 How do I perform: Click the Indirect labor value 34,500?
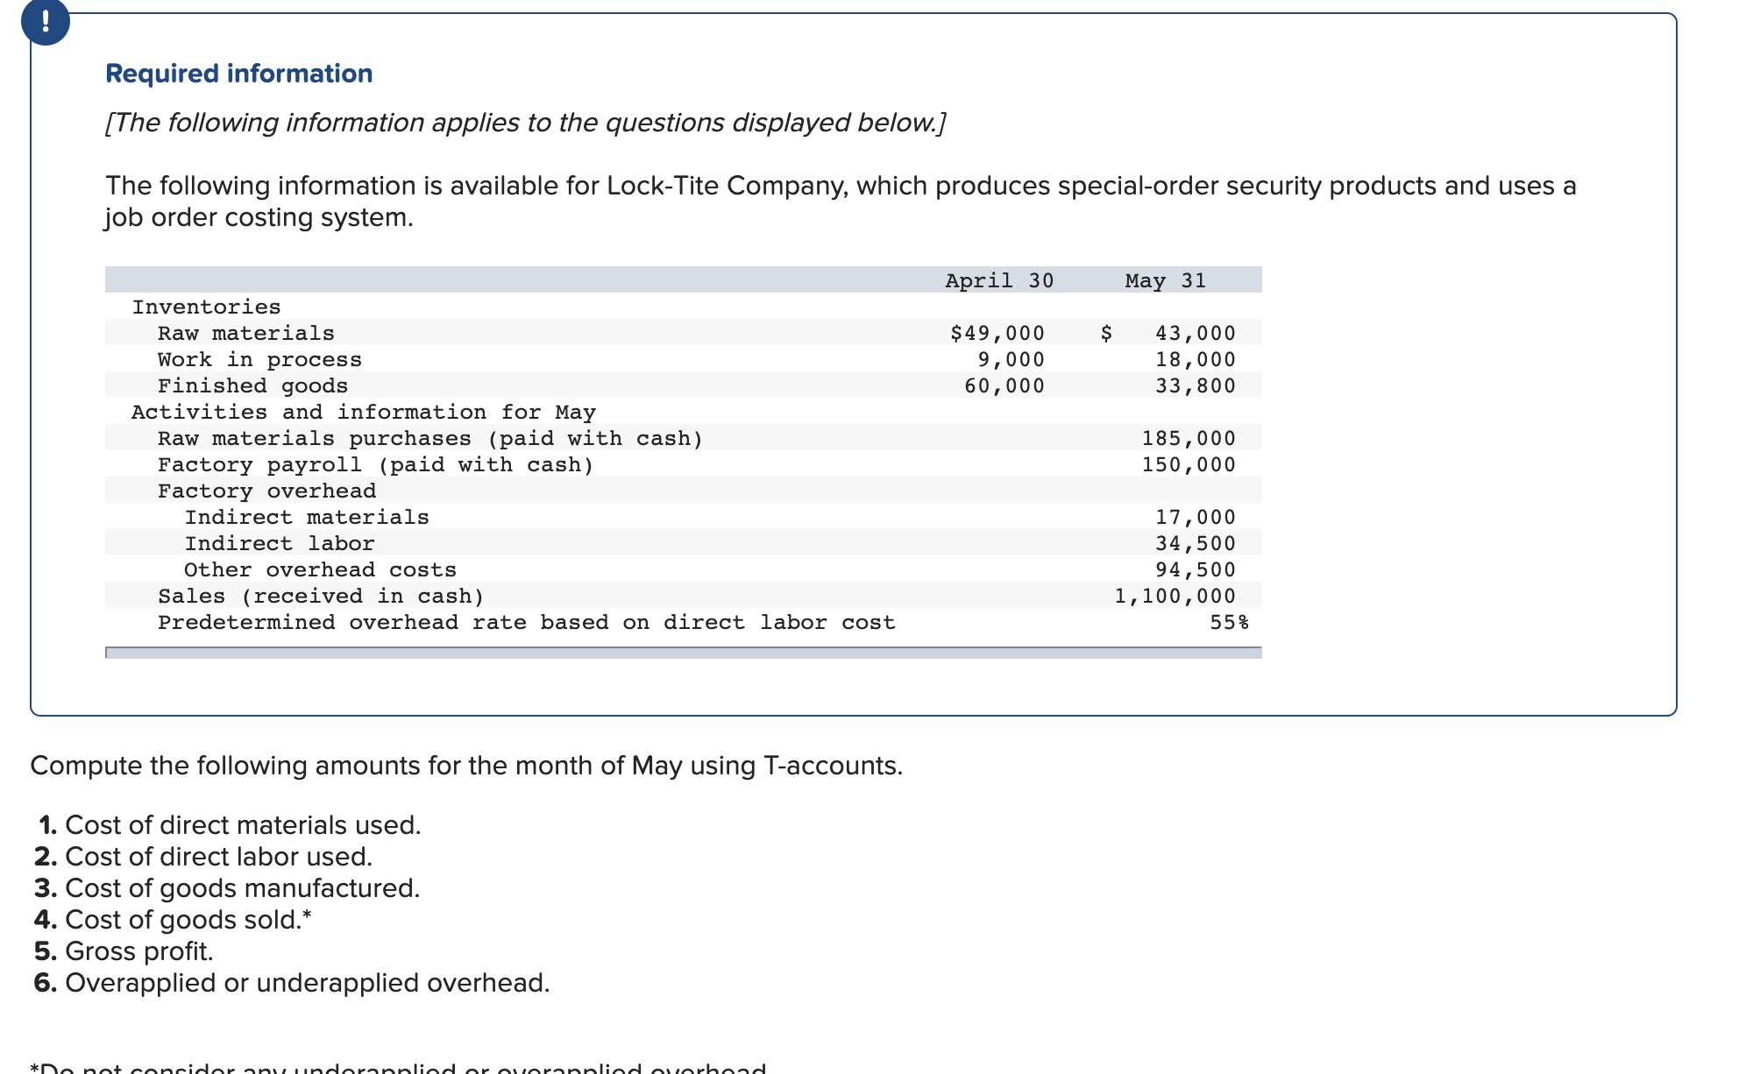[x=1196, y=543]
